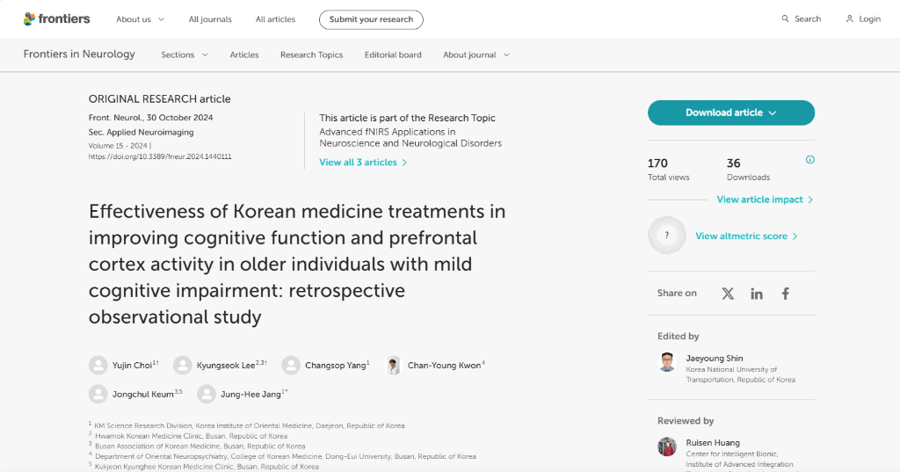900x472 pixels.
Task: Expand the Sections dropdown
Action: point(184,54)
